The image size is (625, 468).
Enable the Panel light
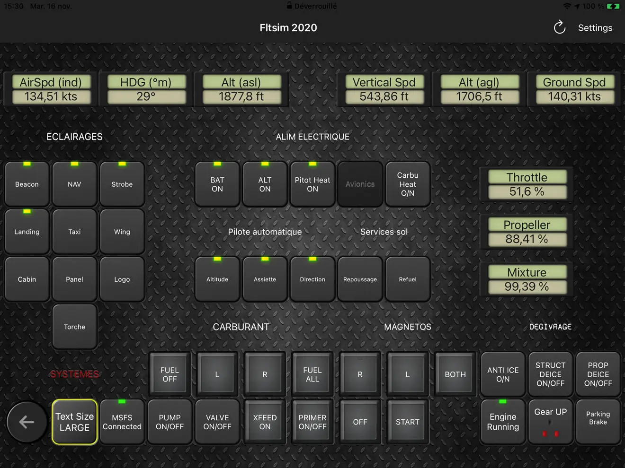pyautogui.click(x=74, y=279)
